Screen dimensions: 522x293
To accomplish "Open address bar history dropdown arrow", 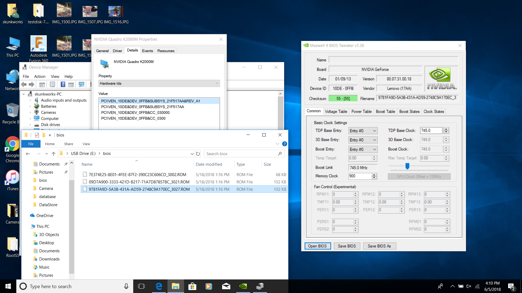I will click(x=192, y=154).
